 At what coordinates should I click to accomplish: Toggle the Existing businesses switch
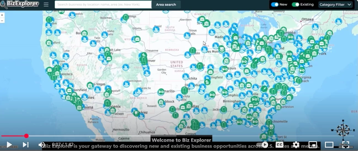295,5
